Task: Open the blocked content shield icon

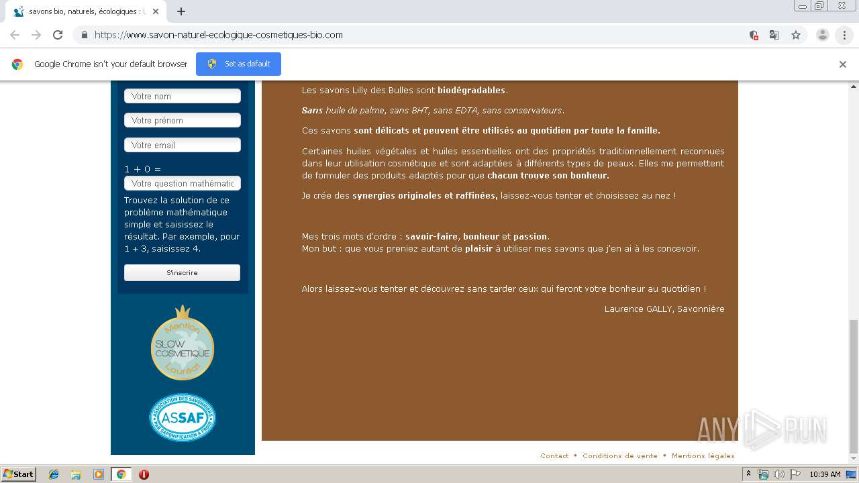Action: (x=754, y=35)
